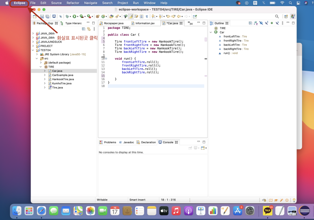Toggle Mark Occurrences highlighter
The width and height of the screenshot is (314, 220).
pos(131,16)
